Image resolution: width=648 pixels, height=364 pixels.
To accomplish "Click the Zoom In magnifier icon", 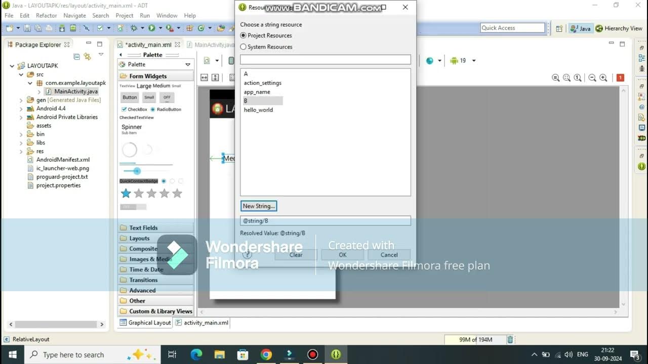I will (x=603, y=78).
